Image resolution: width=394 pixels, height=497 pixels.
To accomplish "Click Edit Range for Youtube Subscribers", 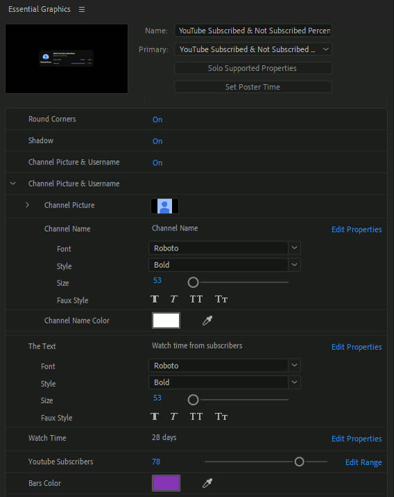I will coord(363,462).
